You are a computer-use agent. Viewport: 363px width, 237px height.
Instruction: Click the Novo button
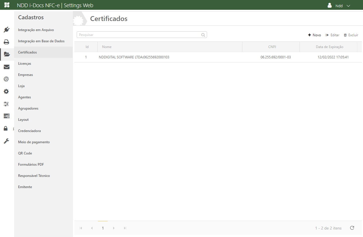click(x=314, y=35)
